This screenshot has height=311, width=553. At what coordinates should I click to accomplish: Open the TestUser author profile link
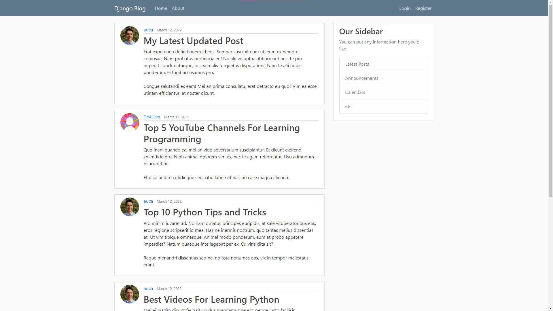click(x=152, y=117)
